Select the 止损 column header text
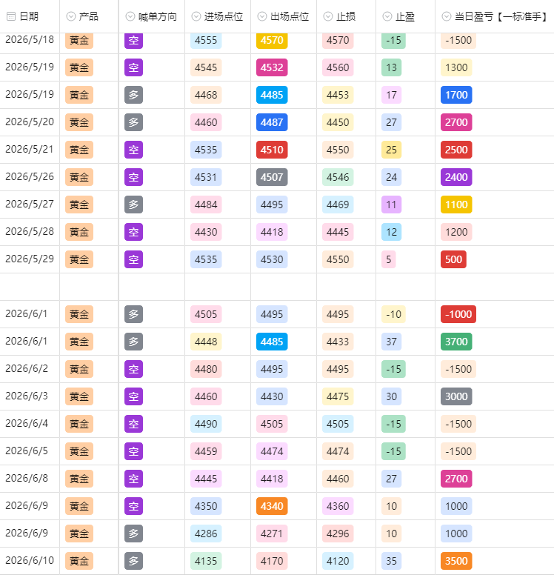The width and height of the screenshot is (554, 575). click(x=346, y=16)
